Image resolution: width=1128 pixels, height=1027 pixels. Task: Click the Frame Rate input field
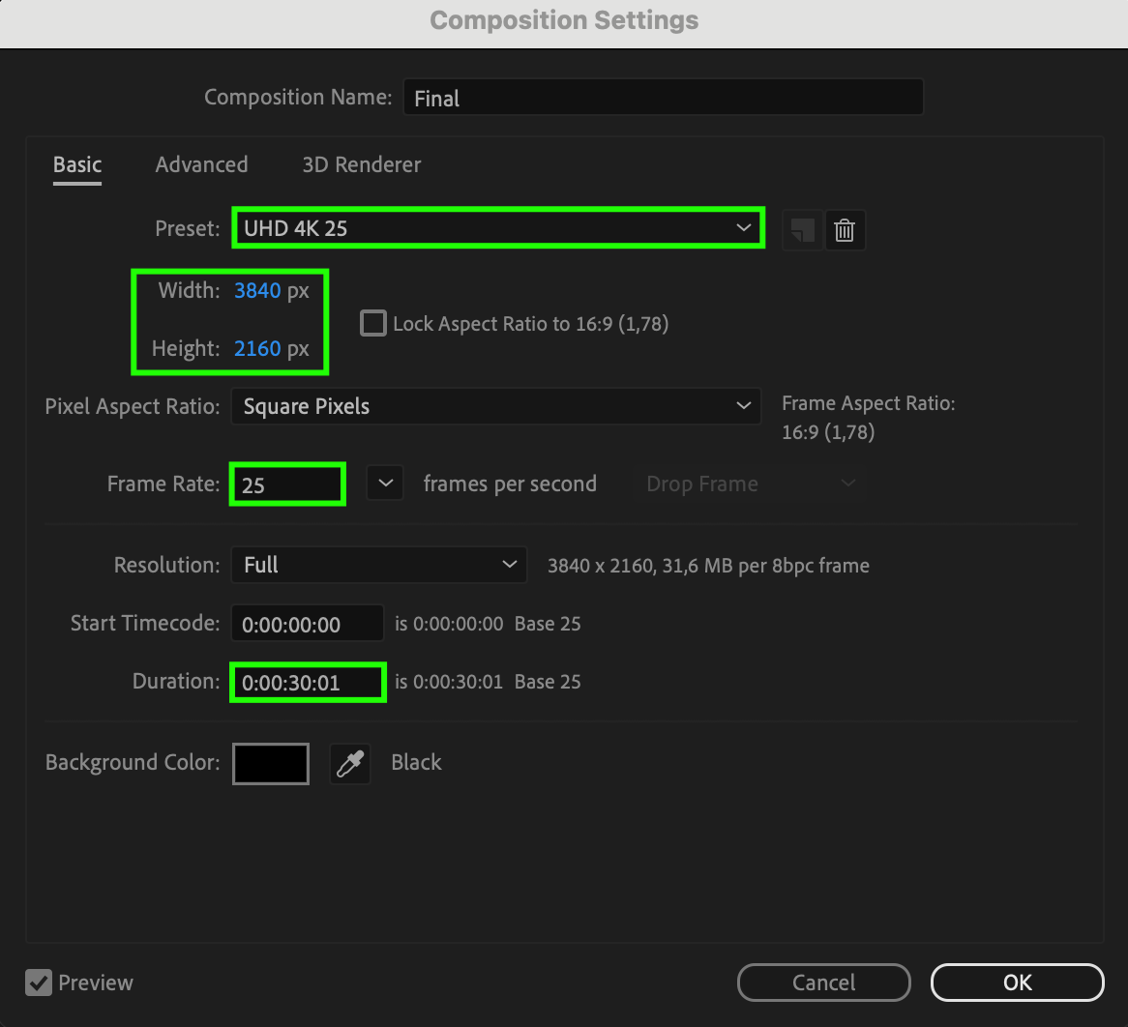point(287,484)
